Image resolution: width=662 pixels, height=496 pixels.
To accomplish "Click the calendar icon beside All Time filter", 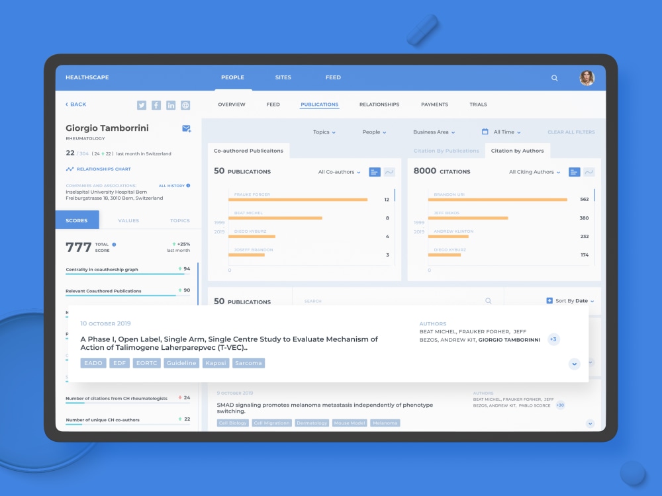I will (x=487, y=132).
